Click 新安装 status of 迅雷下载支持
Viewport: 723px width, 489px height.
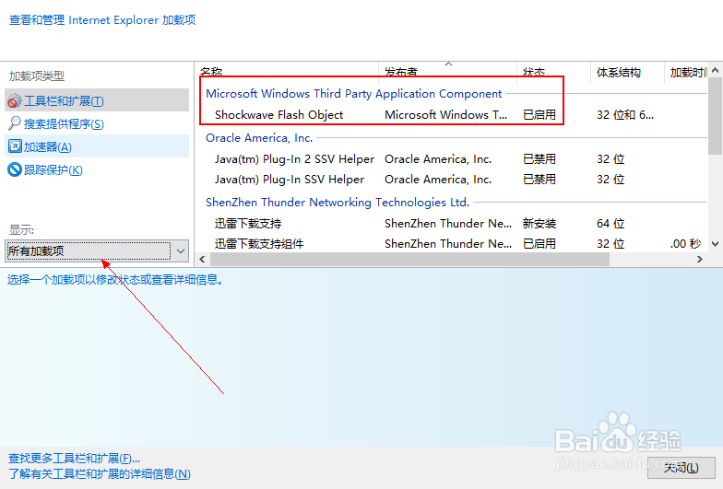539,223
